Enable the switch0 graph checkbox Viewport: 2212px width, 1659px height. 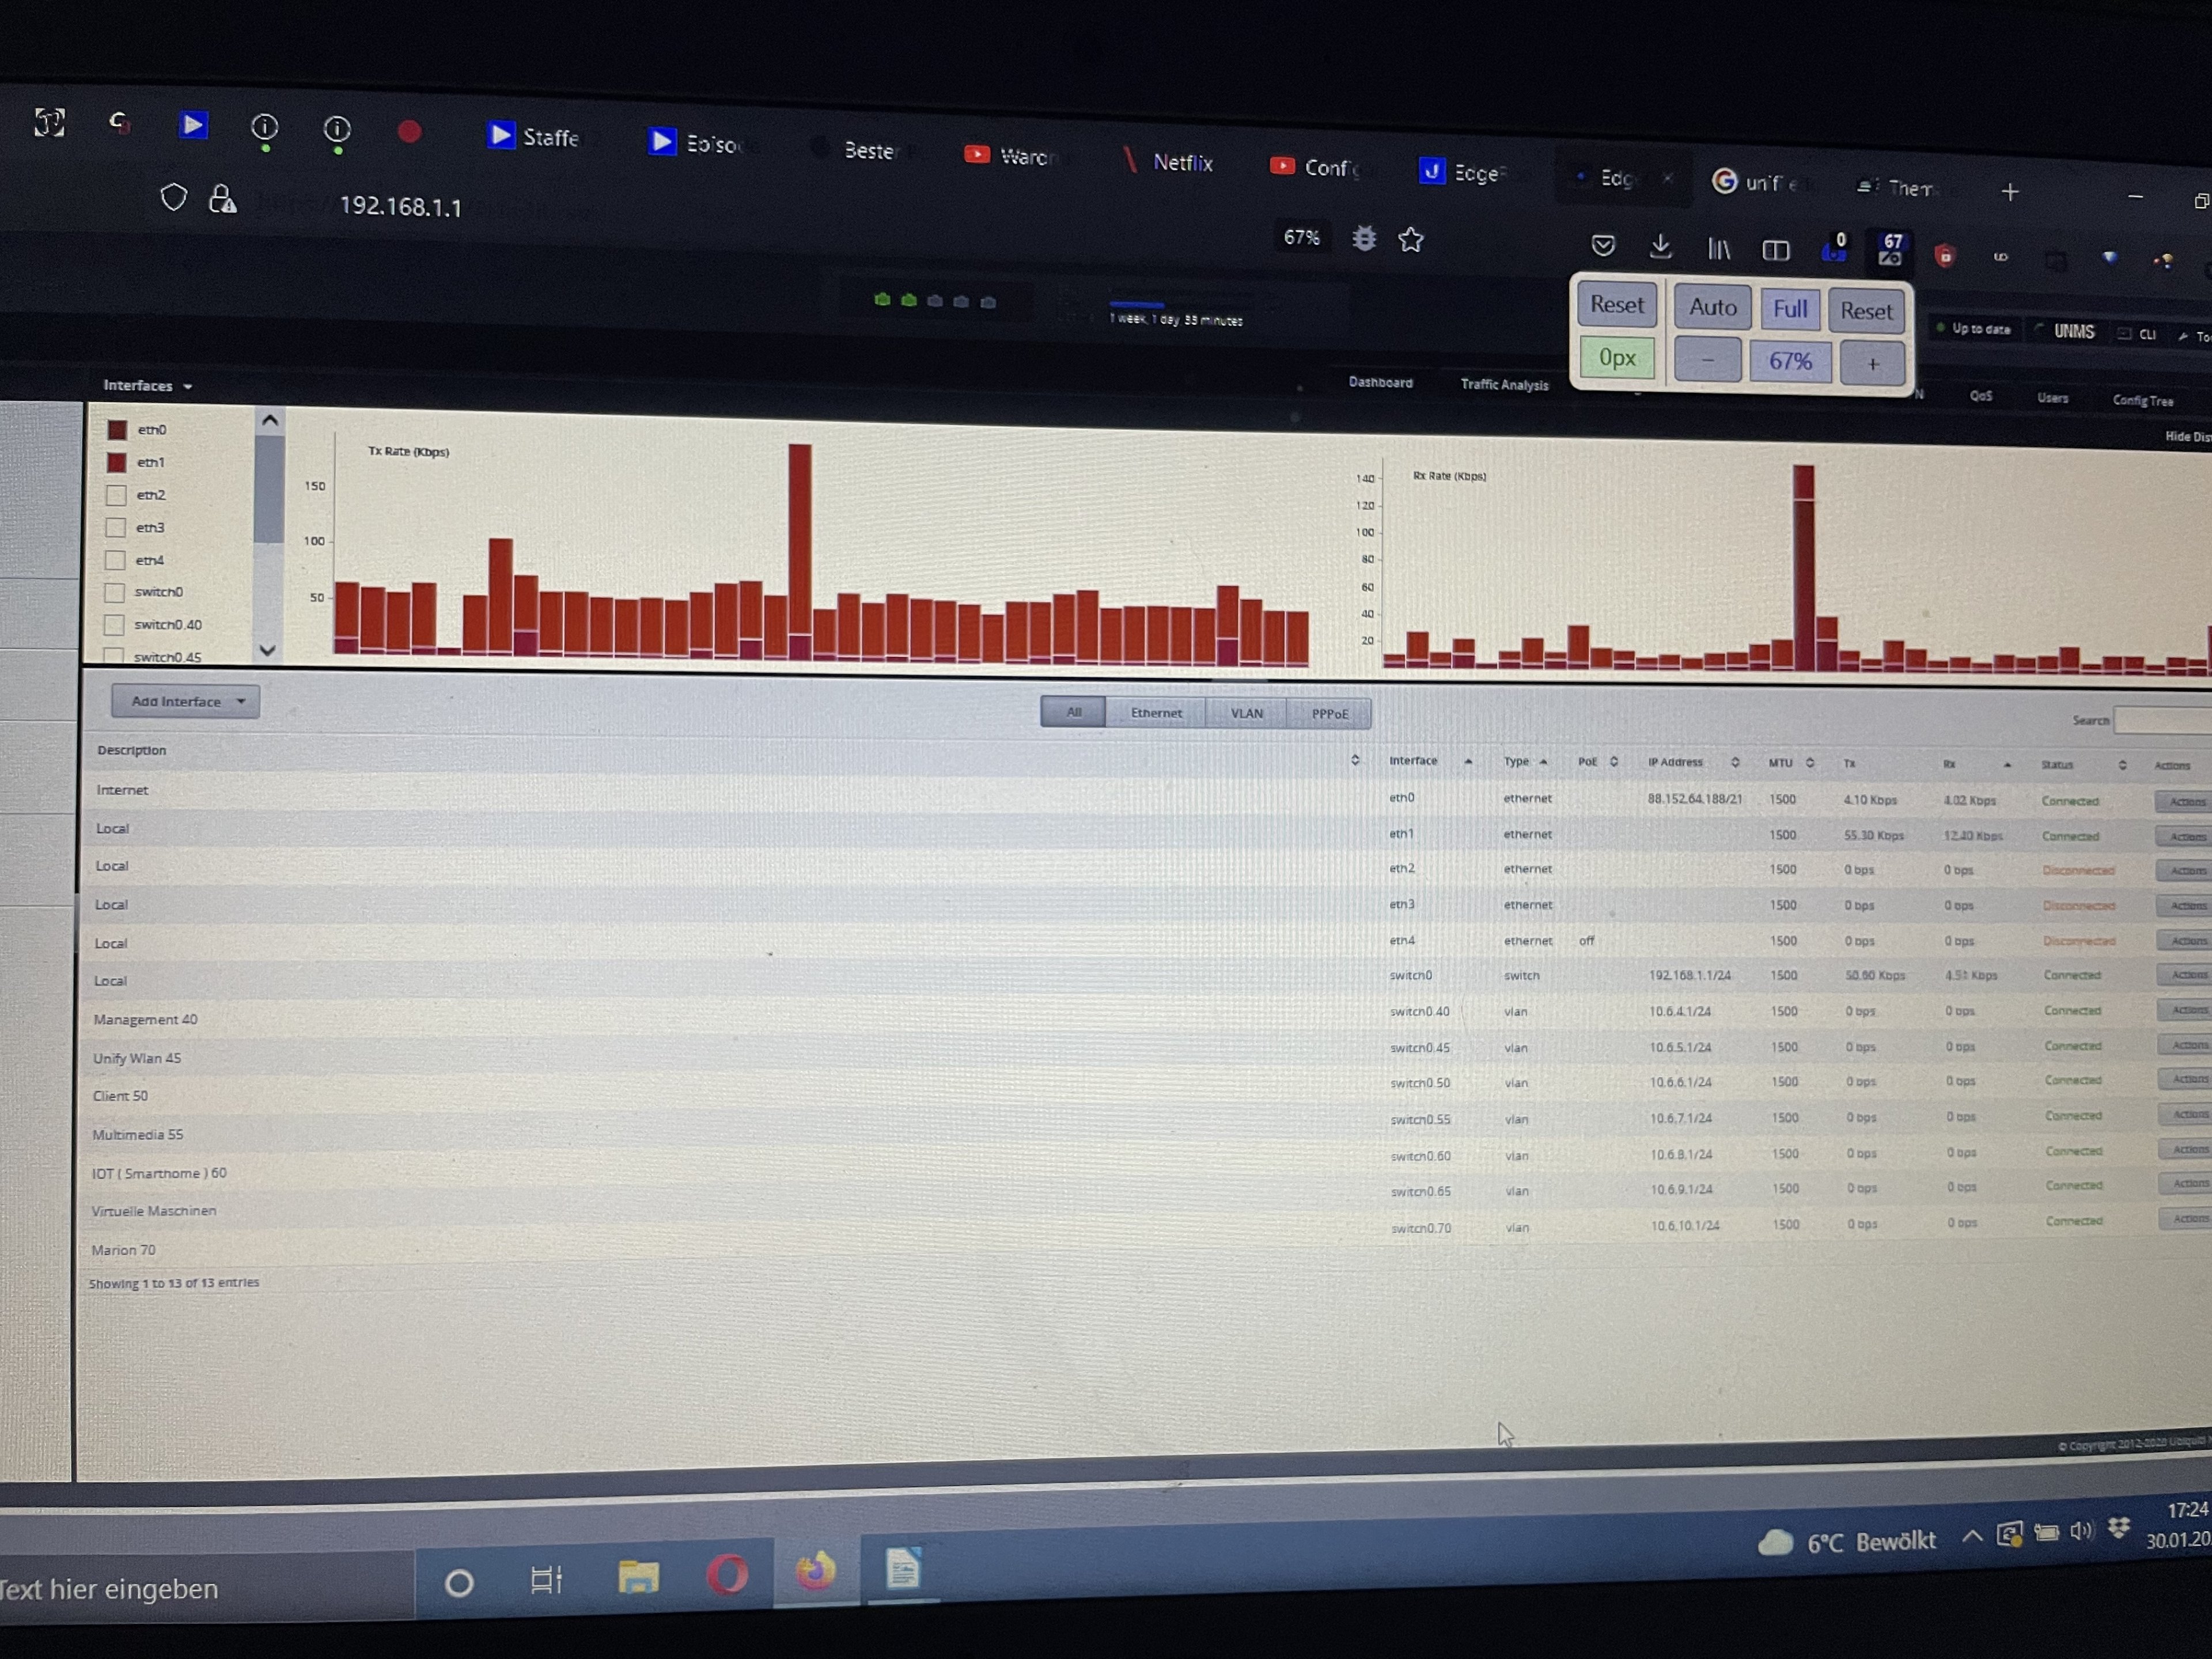pos(115,592)
